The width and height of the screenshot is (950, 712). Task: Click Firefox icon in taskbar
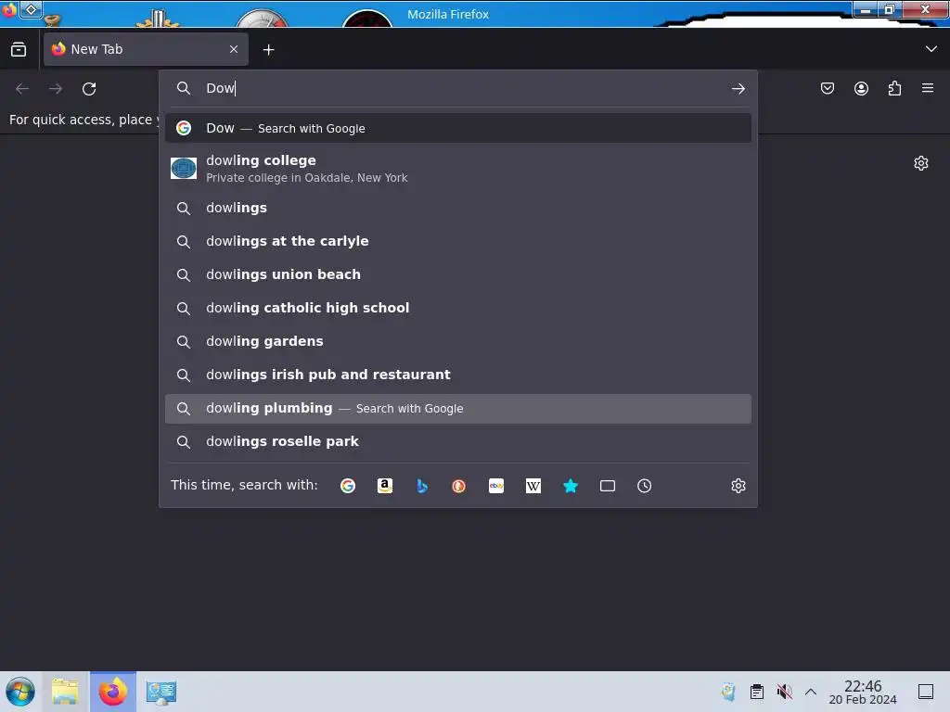pos(113,692)
